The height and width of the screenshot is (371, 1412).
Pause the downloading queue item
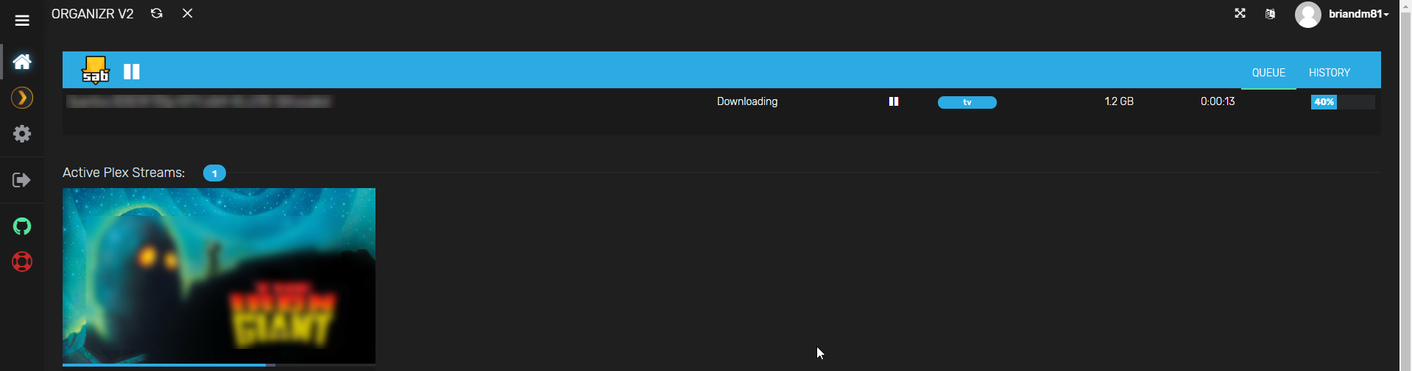[894, 101]
